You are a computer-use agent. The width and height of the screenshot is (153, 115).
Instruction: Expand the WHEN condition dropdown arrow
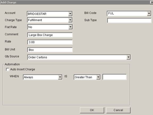[60, 77]
